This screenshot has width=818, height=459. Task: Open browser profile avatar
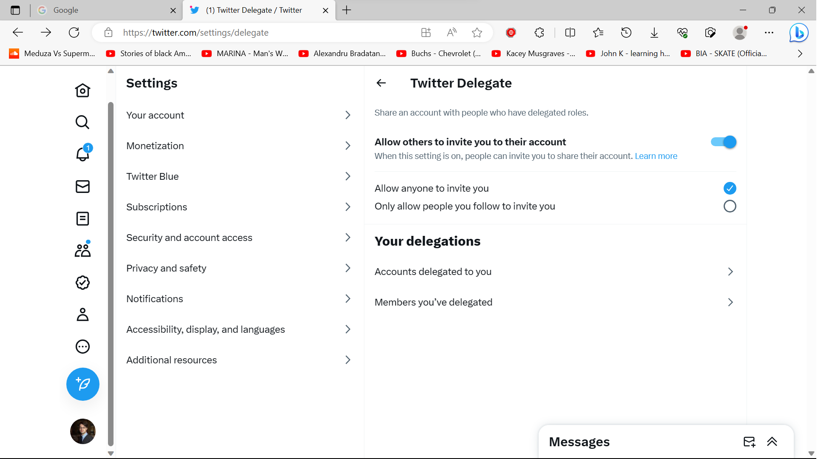pyautogui.click(x=740, y=33)
